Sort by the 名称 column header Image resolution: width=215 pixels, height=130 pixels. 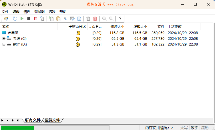coord(29,27)
